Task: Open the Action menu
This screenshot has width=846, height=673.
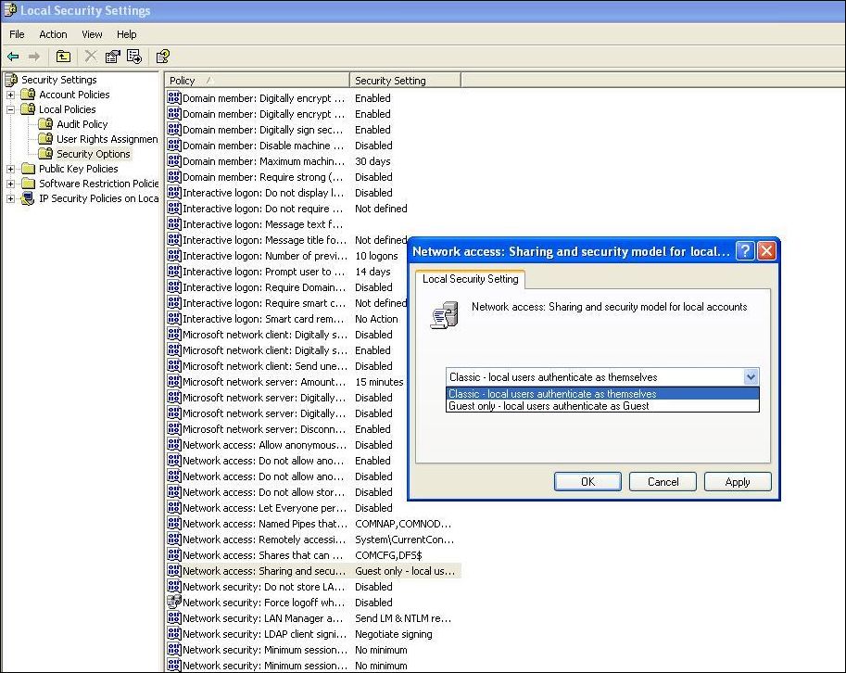Action: coord(52,34)
